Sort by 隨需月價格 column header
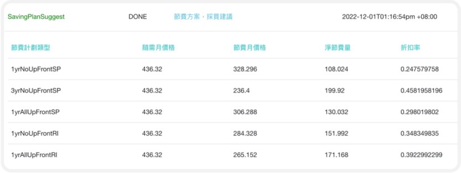 click(x=158, y=48)
